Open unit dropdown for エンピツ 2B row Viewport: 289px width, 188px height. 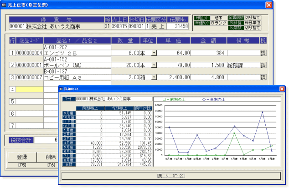coord(154,53)
